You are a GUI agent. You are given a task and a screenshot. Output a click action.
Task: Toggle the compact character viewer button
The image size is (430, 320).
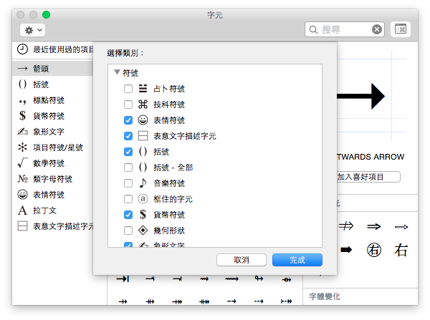(400, 29)
